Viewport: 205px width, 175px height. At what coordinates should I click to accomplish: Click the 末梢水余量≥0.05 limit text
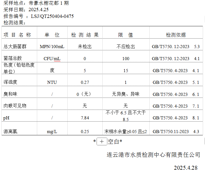click(126, 131)
